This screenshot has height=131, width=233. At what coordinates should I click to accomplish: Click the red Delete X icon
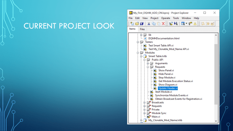point(163,24)
